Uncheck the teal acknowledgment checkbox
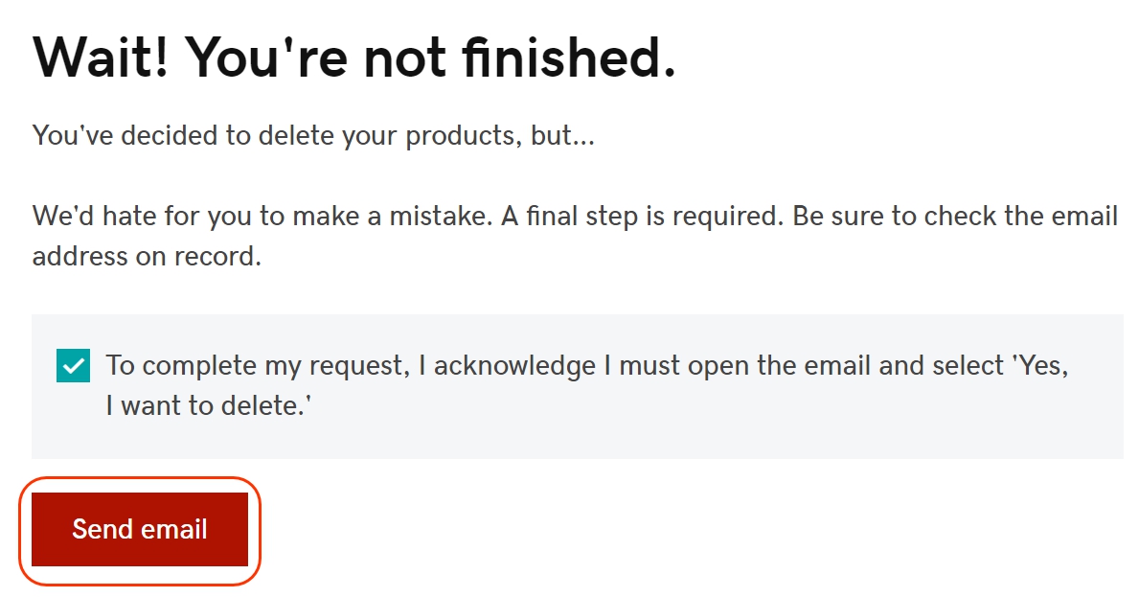This screenshot has height=597, width=1139. tap(73, 366)
